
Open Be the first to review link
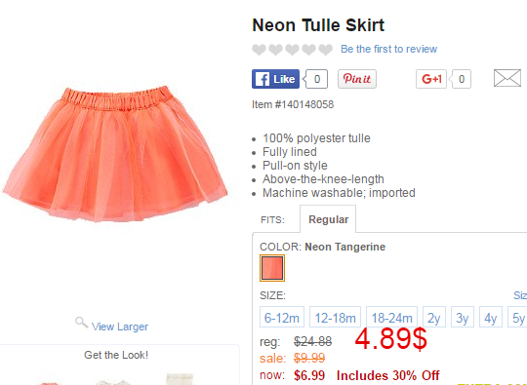pos(388,49)
